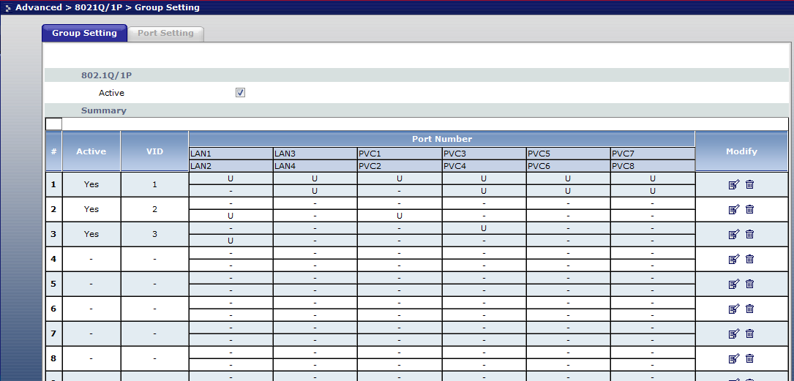Delete the VLAN group in row 1

(x=750, y=185)
